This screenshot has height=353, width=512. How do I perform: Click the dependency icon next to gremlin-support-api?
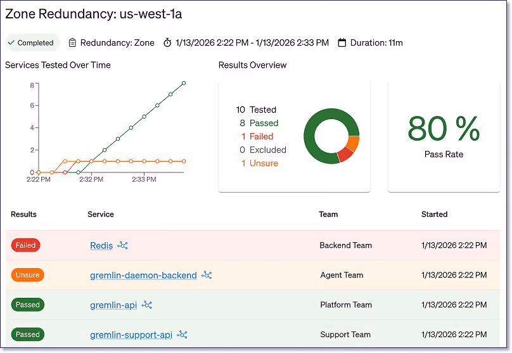182,335
